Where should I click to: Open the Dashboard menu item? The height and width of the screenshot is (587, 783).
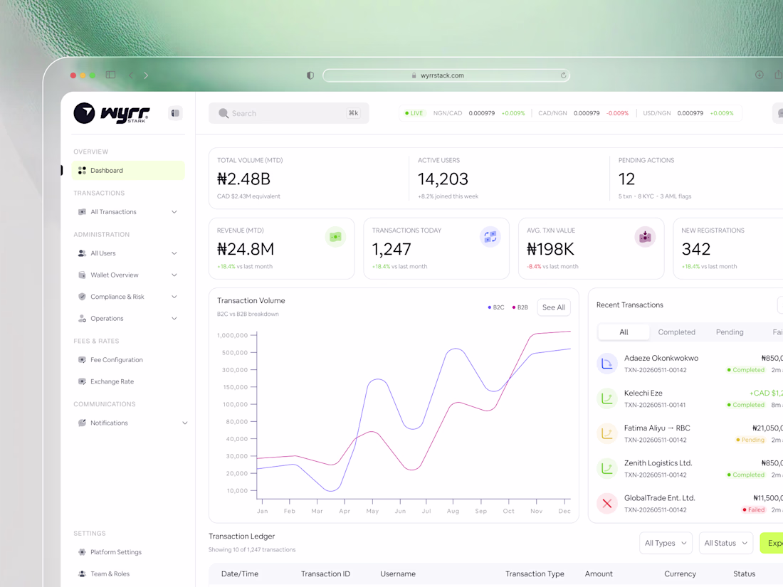pyautogui.click(x=128, y=170)
